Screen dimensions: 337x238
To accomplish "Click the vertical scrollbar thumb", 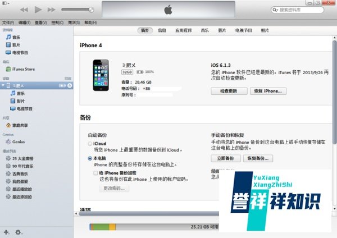I will pyautogui.click(x=334, y=93).
